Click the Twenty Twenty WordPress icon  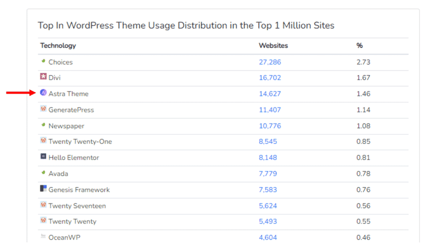click(x=43, y=220)
